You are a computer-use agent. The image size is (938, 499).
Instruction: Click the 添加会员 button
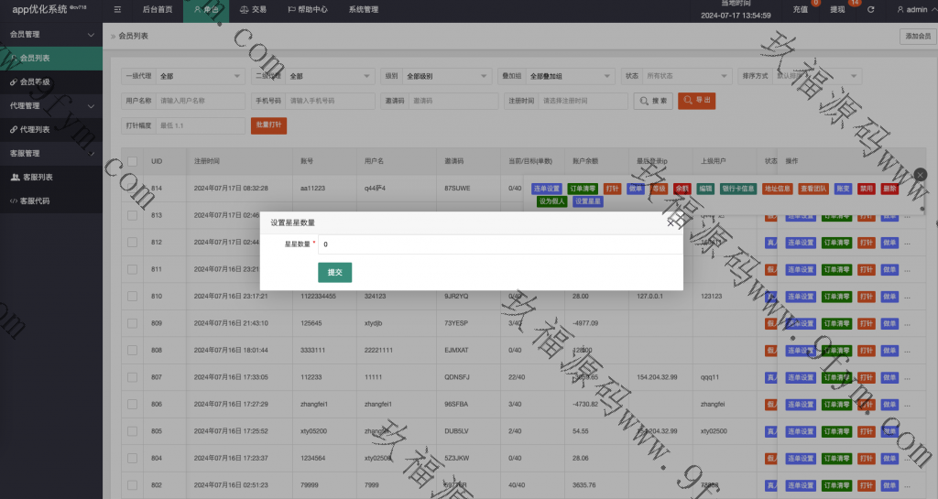click(917, 37)
